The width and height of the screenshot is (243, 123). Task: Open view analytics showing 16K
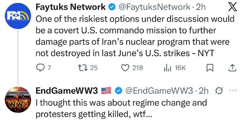[167, 68]
